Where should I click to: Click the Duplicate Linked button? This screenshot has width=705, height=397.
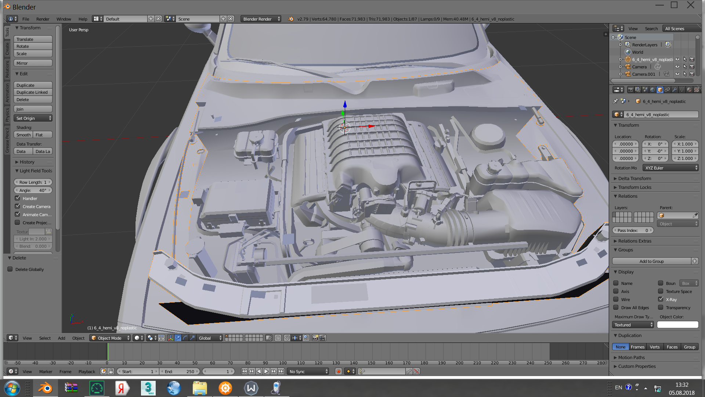tap(33, 92)
